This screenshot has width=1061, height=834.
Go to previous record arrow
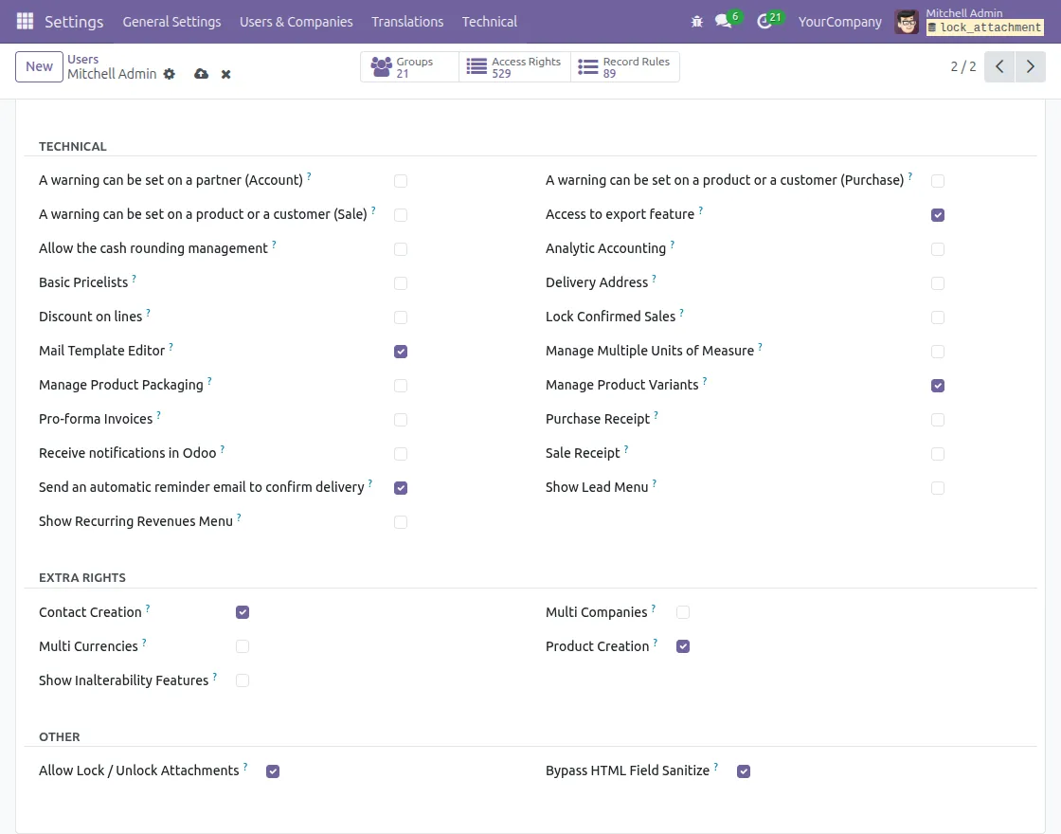[x=999, y=66]
